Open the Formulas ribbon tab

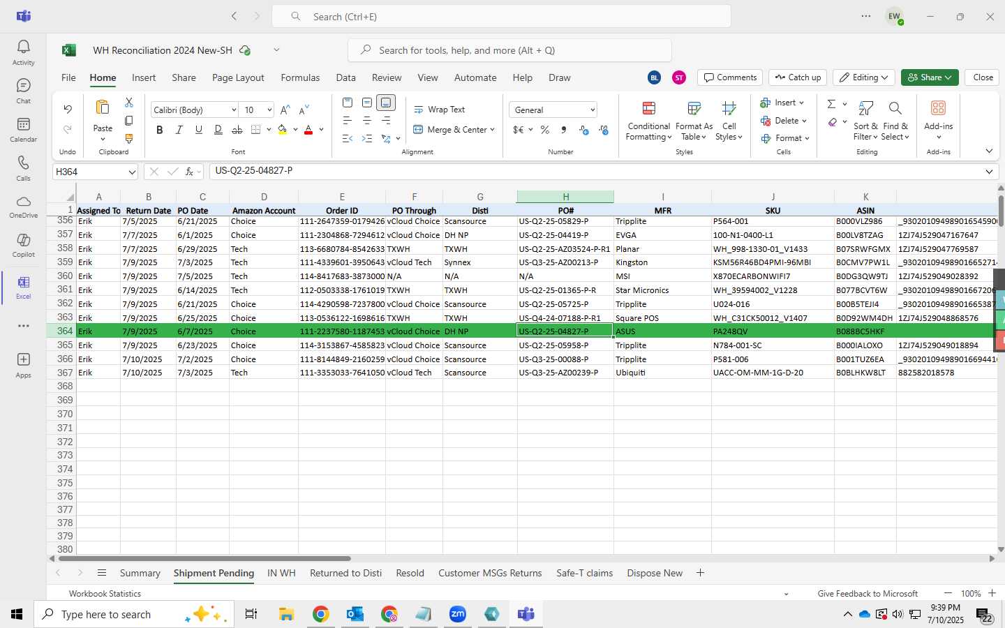click(300, 77)
